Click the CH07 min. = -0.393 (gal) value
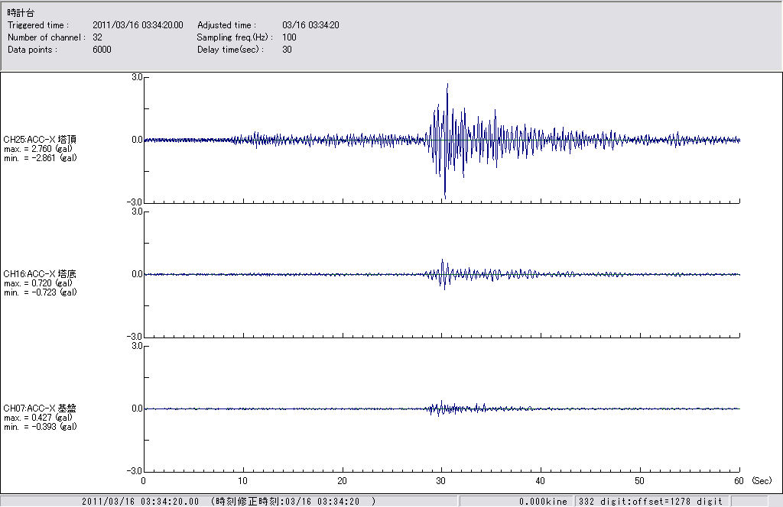The image size is (783, 507). [x=40, y=426]
